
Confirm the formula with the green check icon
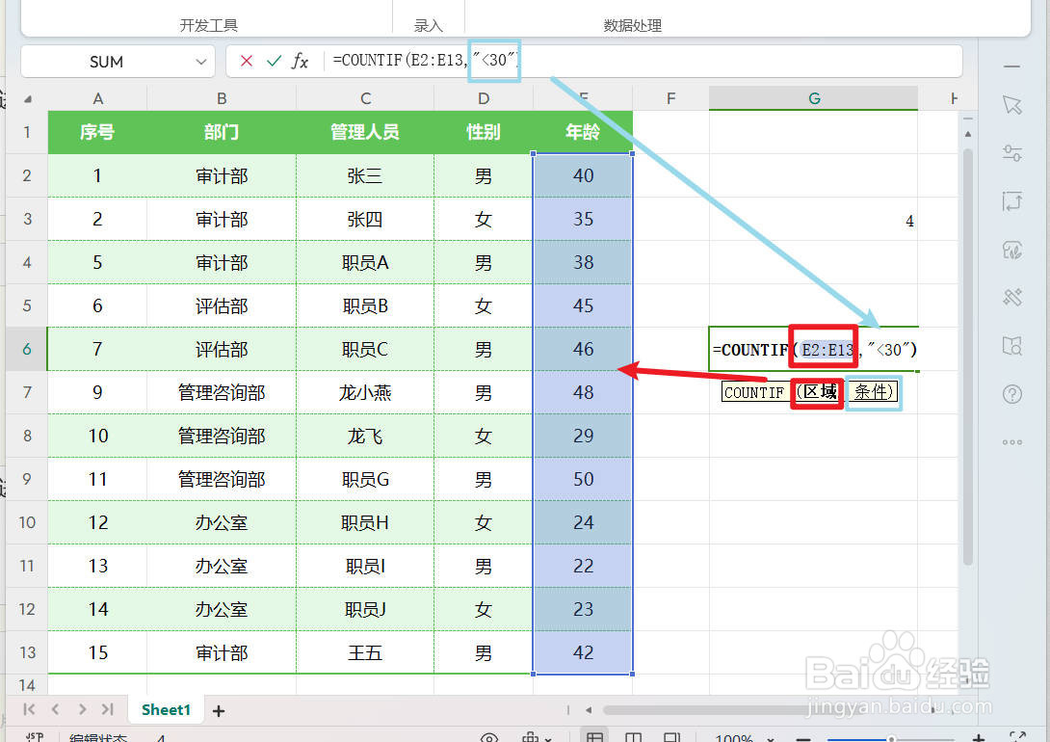point(273,61)
